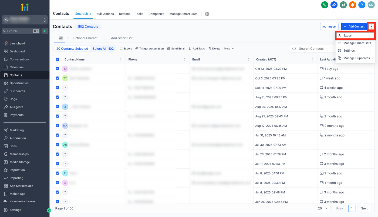This screenshot has width=378, height=217.
Task: Open the megaphone announcements icon
Action: (x=343, y=5)
